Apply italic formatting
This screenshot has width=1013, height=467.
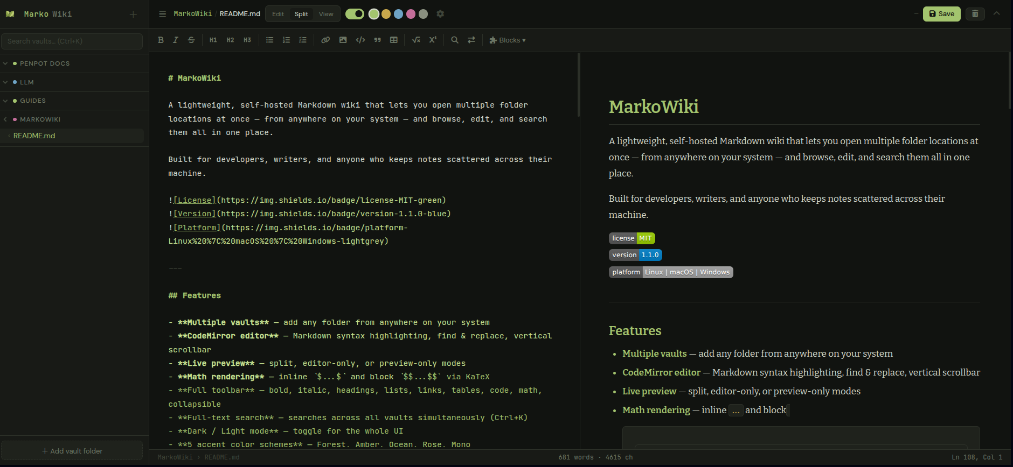pos(176,40)
